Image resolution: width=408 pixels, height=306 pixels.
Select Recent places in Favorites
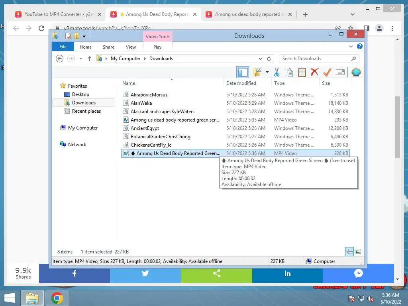click(86, 111)
